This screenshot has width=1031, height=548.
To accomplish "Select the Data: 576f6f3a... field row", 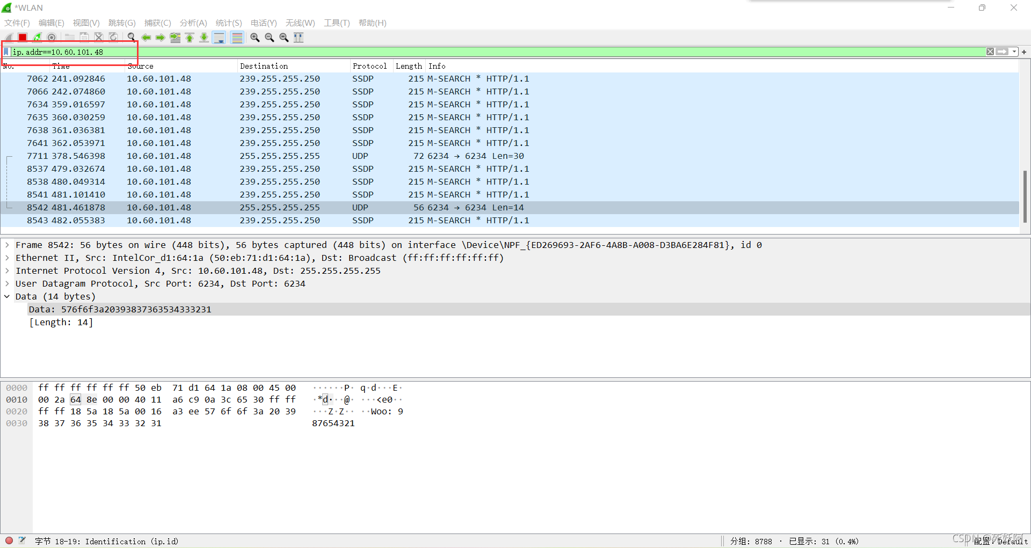I will coord(529,309).
